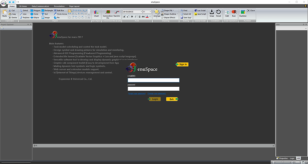Click the zoom out minus button
The height and width of the screenshot is (164, 308).
point(273,162)
